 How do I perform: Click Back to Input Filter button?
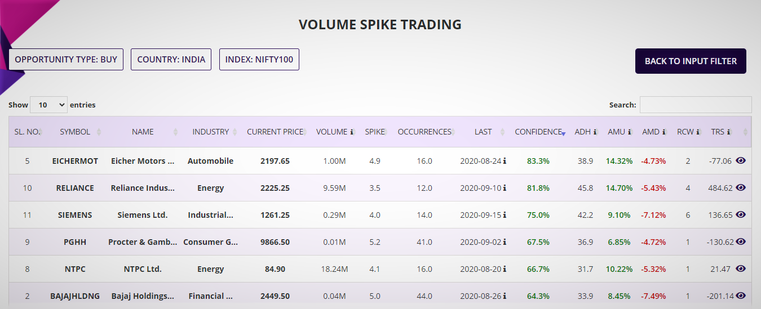coord(691,61)
